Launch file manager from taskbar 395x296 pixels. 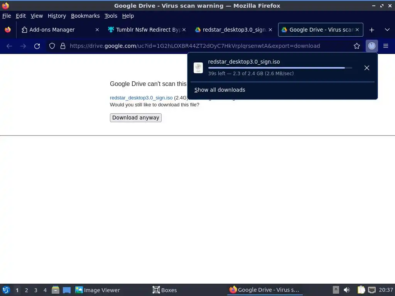click(56, 290)
